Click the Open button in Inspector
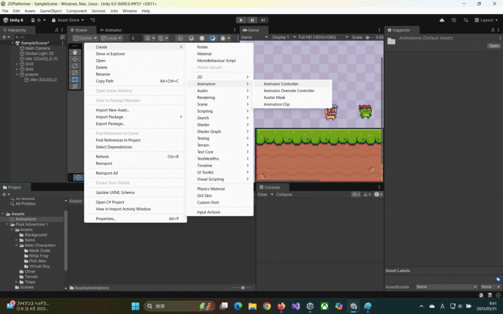Image resolution: width=503 pixels, height=314 pixels. [x=494, y=46]
